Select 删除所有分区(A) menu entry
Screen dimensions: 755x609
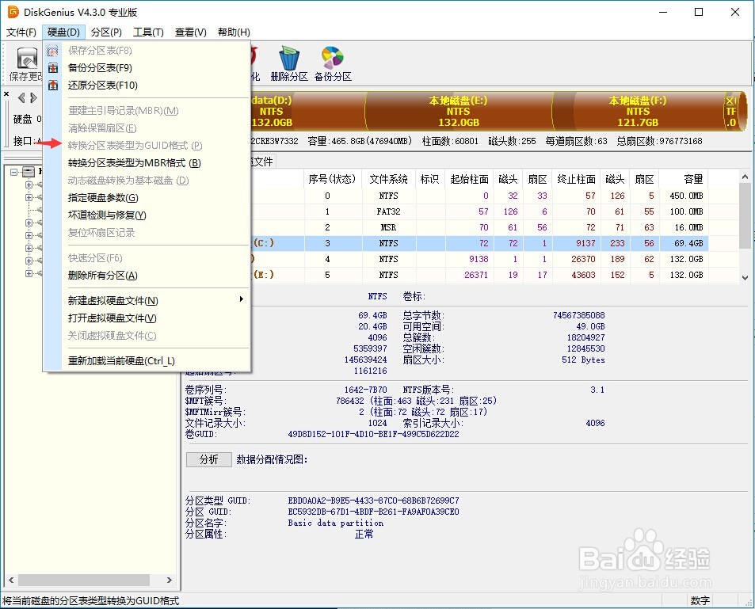[147, 276]
